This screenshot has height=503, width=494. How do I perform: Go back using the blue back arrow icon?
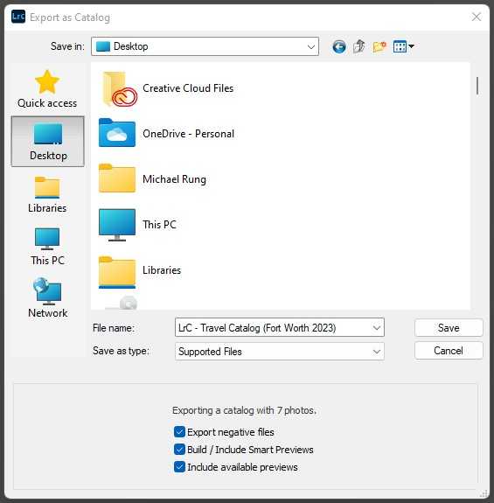point(339,47)
